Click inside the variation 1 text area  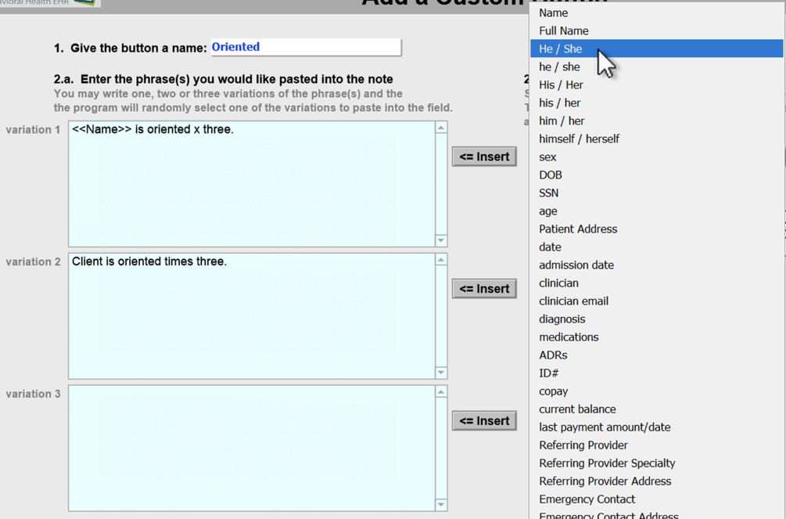coord(251,184)
